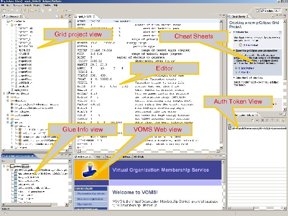The width and height of the screenshot is (288, 216).
Task: Click the question mark icon in Auth Token toolbar
Action: (272, 120)
